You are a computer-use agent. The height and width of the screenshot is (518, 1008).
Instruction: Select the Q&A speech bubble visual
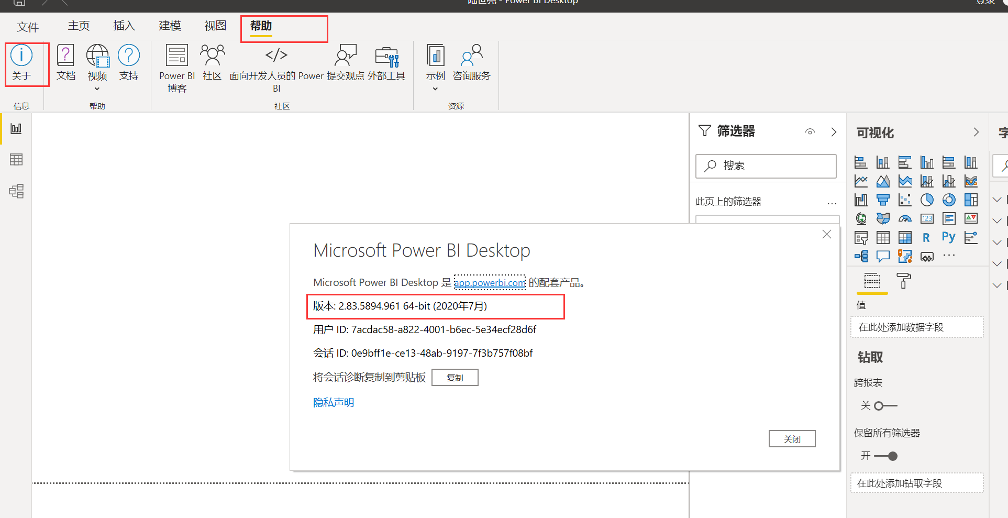(883, 257)
